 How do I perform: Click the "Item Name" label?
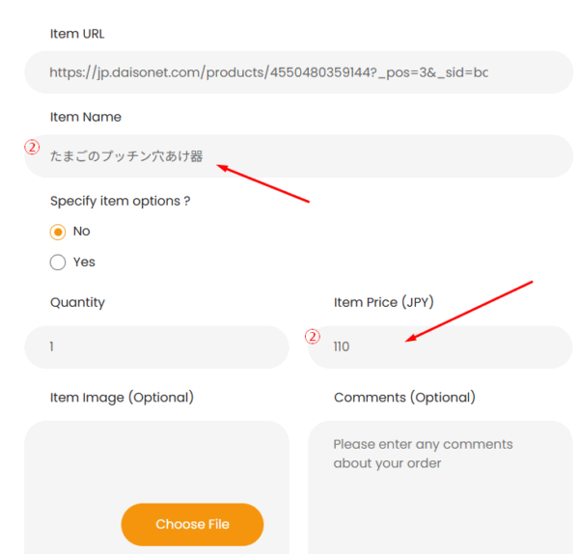[86, 117]
